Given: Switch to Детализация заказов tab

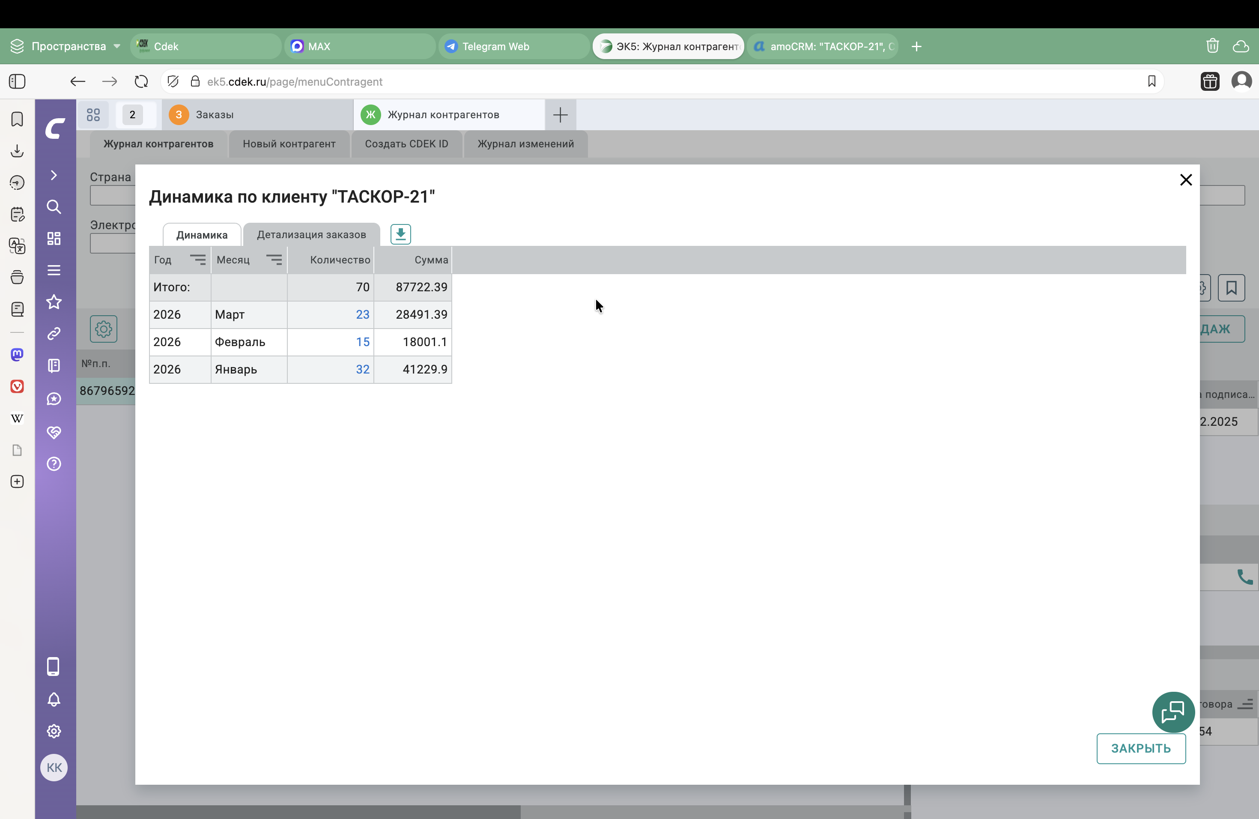Looking at the screenshot, I should 311,235.
